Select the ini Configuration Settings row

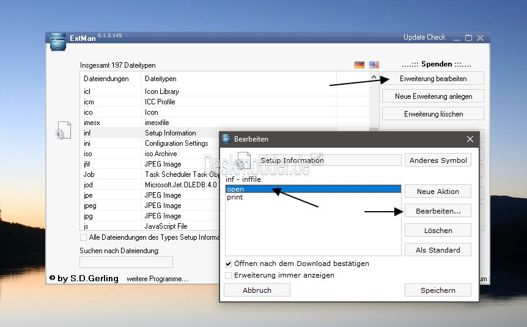[150, 143]
